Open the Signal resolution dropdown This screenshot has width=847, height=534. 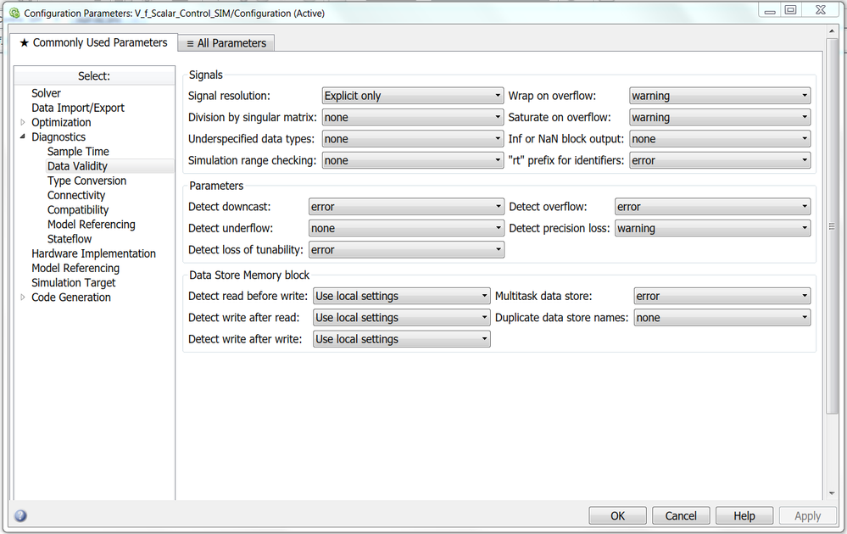413,96
